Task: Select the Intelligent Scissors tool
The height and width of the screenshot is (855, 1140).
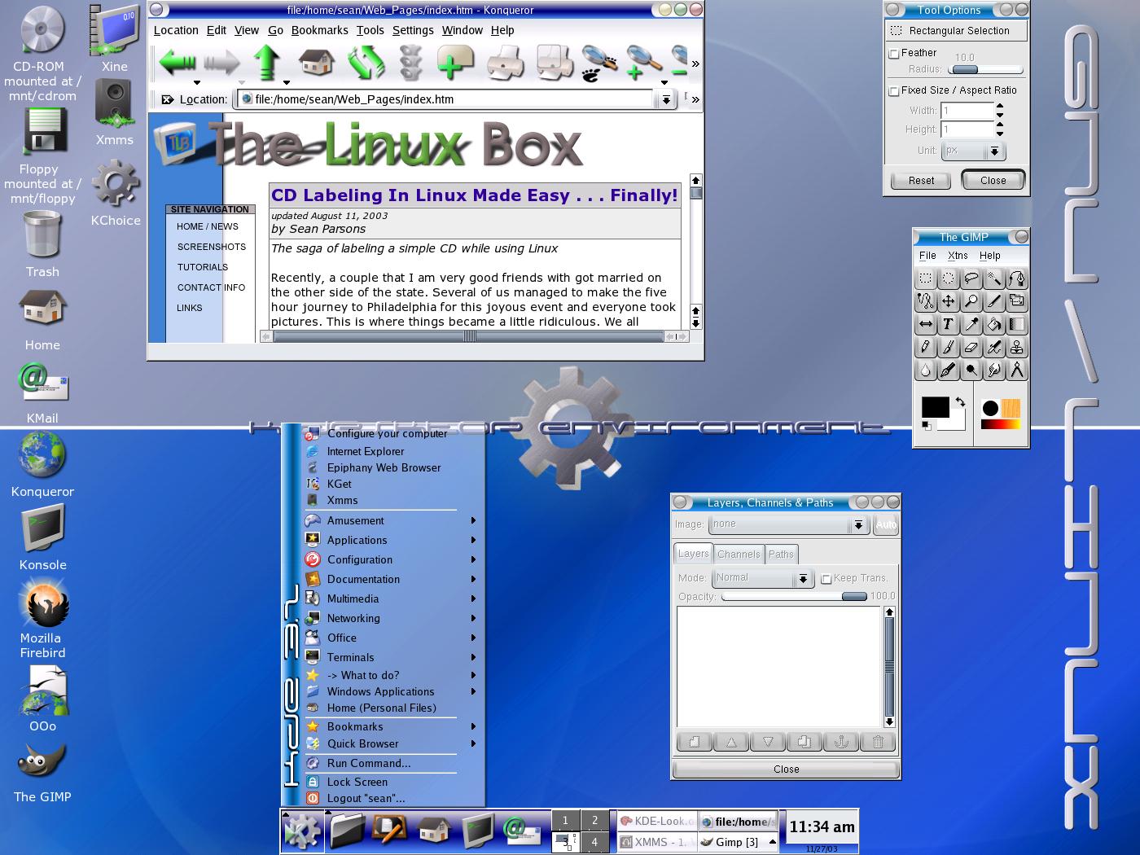Action: coord(926,301)
